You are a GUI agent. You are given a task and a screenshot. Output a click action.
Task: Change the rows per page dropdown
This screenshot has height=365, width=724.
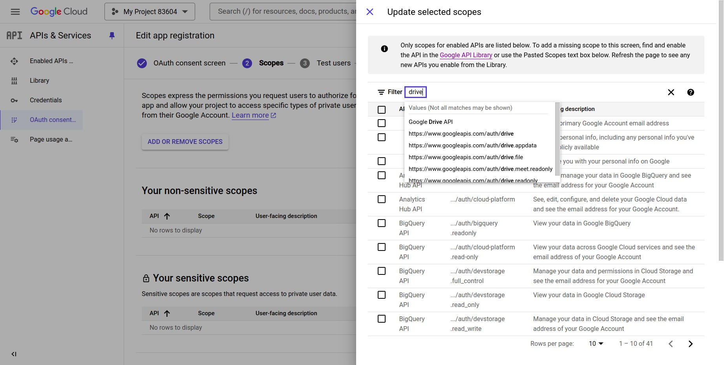tap(595, 343)
